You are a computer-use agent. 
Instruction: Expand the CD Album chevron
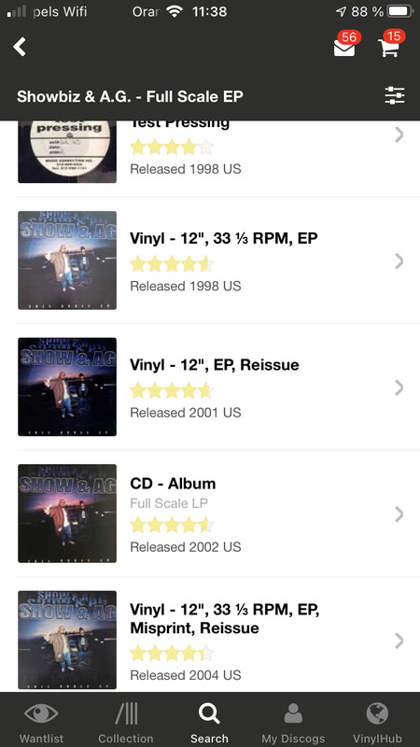point(399,514)
